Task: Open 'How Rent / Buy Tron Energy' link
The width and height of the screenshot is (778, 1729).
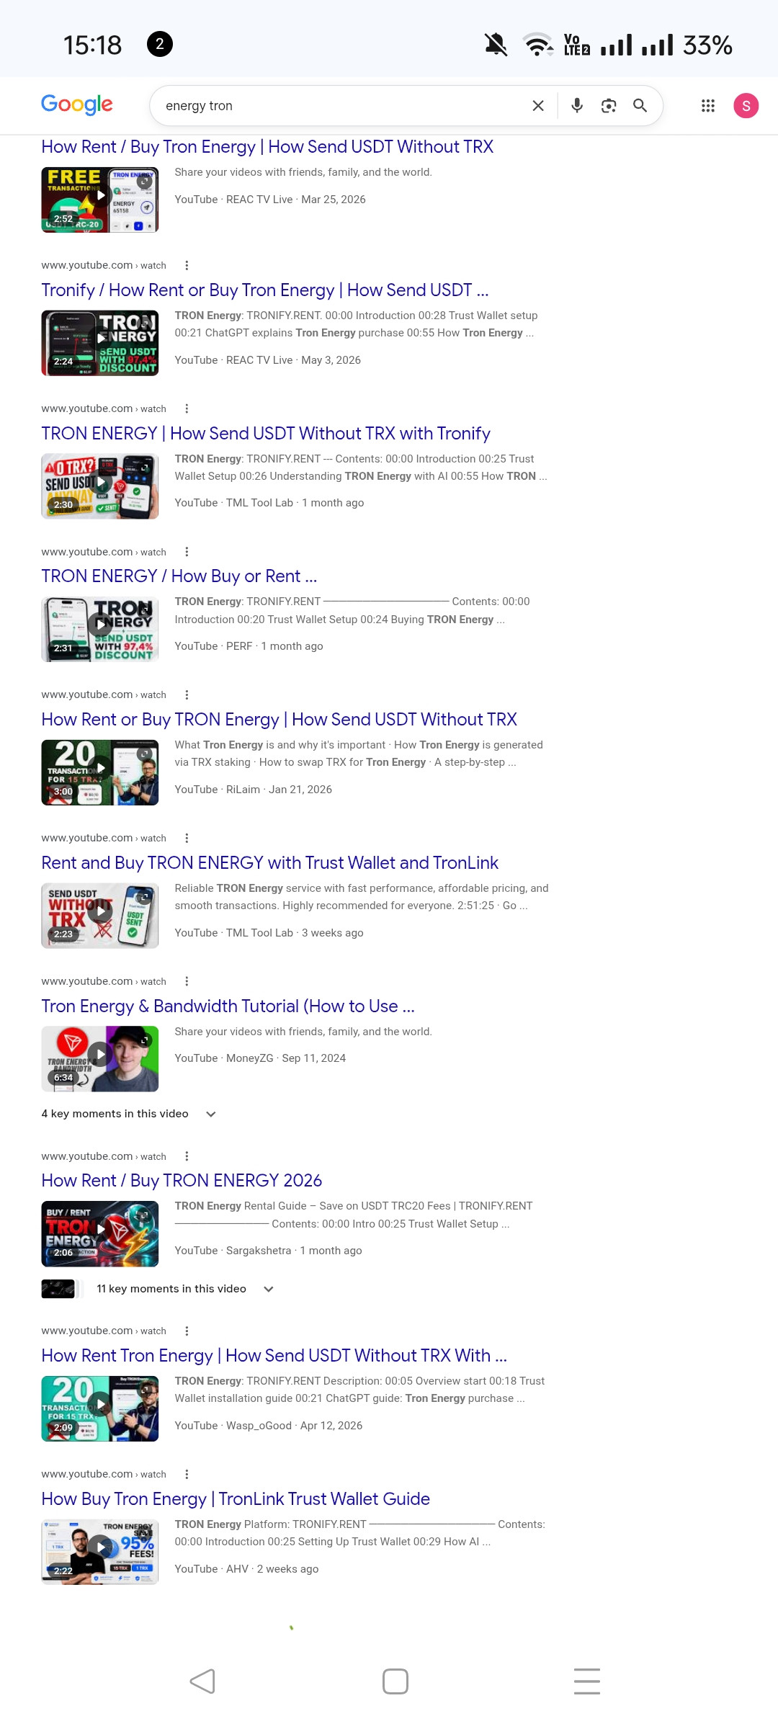Action: click(267, 147)
